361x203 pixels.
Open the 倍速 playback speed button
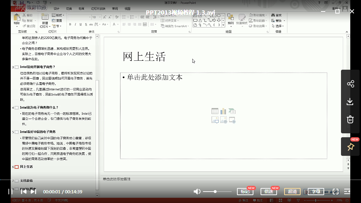tap(269, 192)
